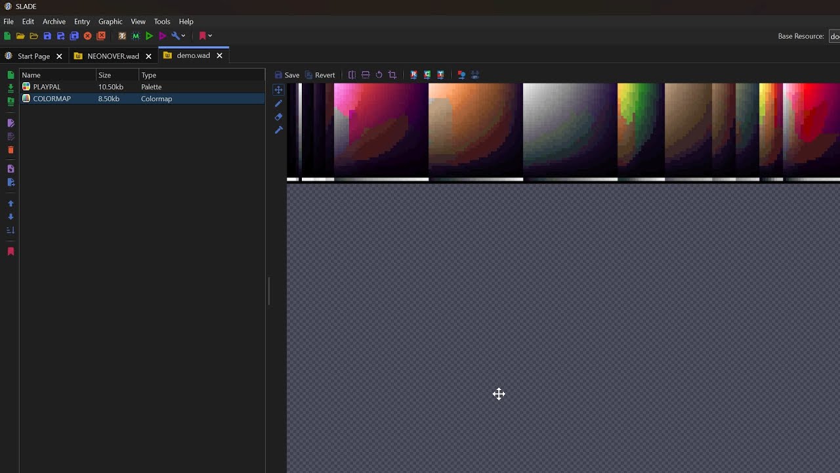This screenshot has width=840, height=473.
Task: Move entry up with the up arrow
Action: coord(10,204)
